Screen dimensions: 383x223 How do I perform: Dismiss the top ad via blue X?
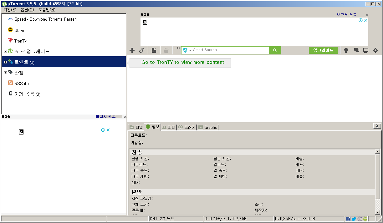366,20
